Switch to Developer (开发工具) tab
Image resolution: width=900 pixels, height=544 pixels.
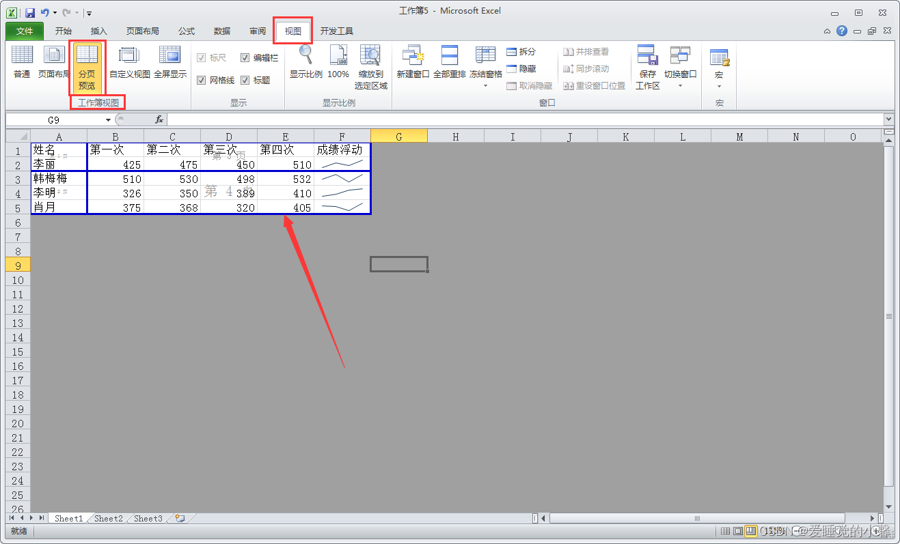(x=337, y=31)
